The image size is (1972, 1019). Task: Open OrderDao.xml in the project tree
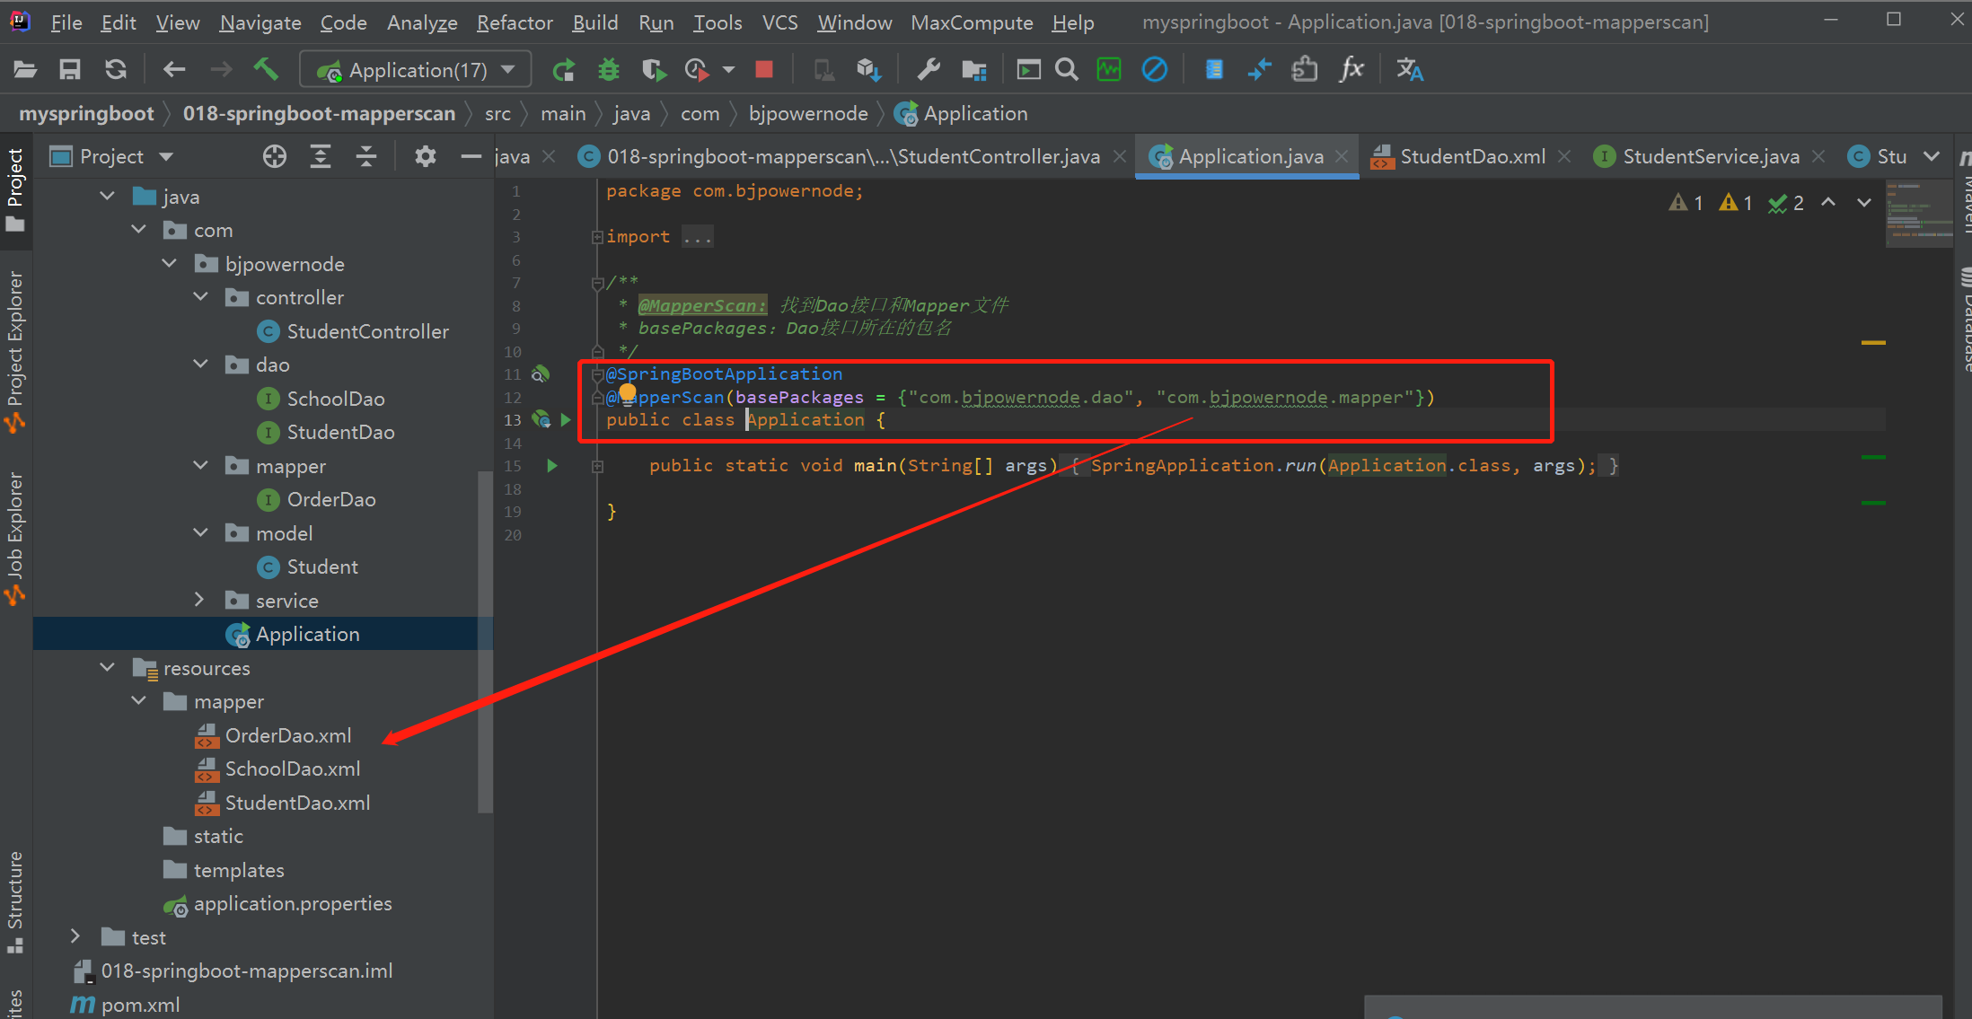287,735
